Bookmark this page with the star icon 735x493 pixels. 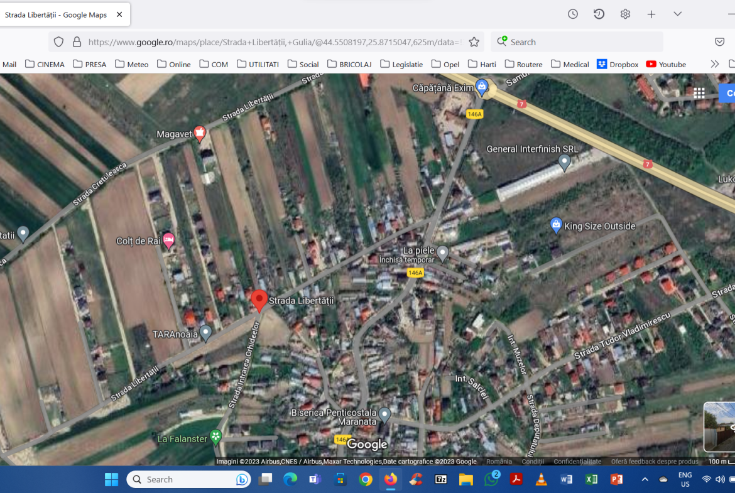click(474, 42)
